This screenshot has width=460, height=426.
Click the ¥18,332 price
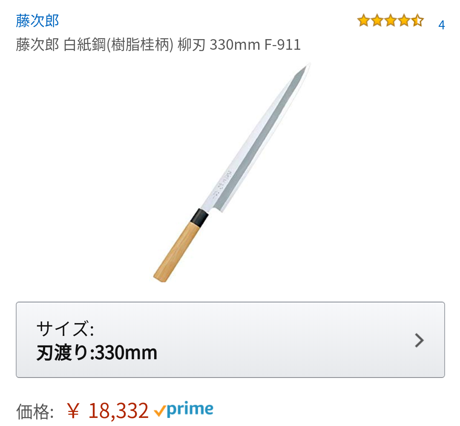[x=107, y=411]
